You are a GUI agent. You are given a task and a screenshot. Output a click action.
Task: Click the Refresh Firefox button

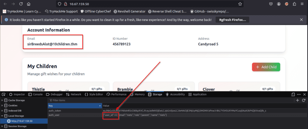pos(232,20)
